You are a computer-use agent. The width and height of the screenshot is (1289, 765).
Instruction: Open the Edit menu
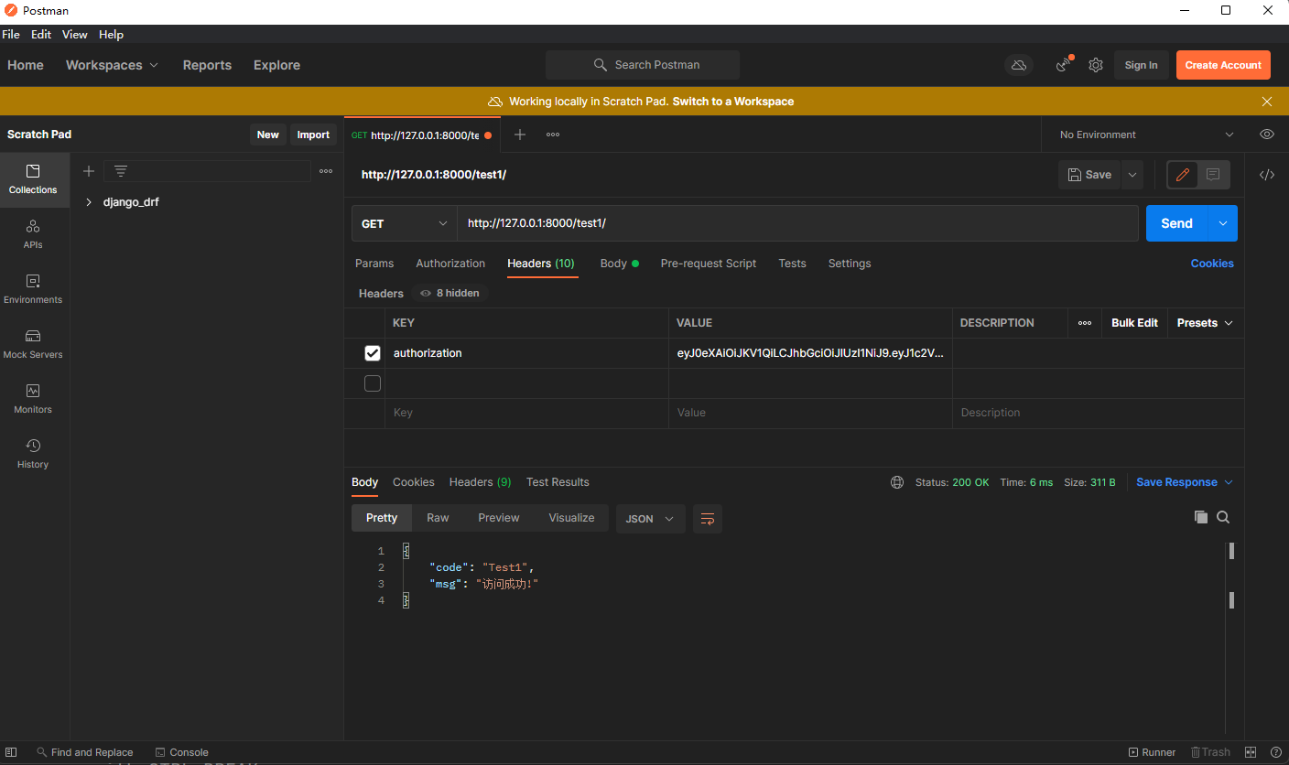[x=41, y=34]
